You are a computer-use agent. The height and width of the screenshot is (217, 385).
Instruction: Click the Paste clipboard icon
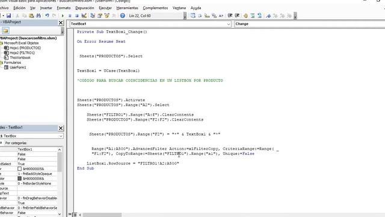(x=31, y=16)
